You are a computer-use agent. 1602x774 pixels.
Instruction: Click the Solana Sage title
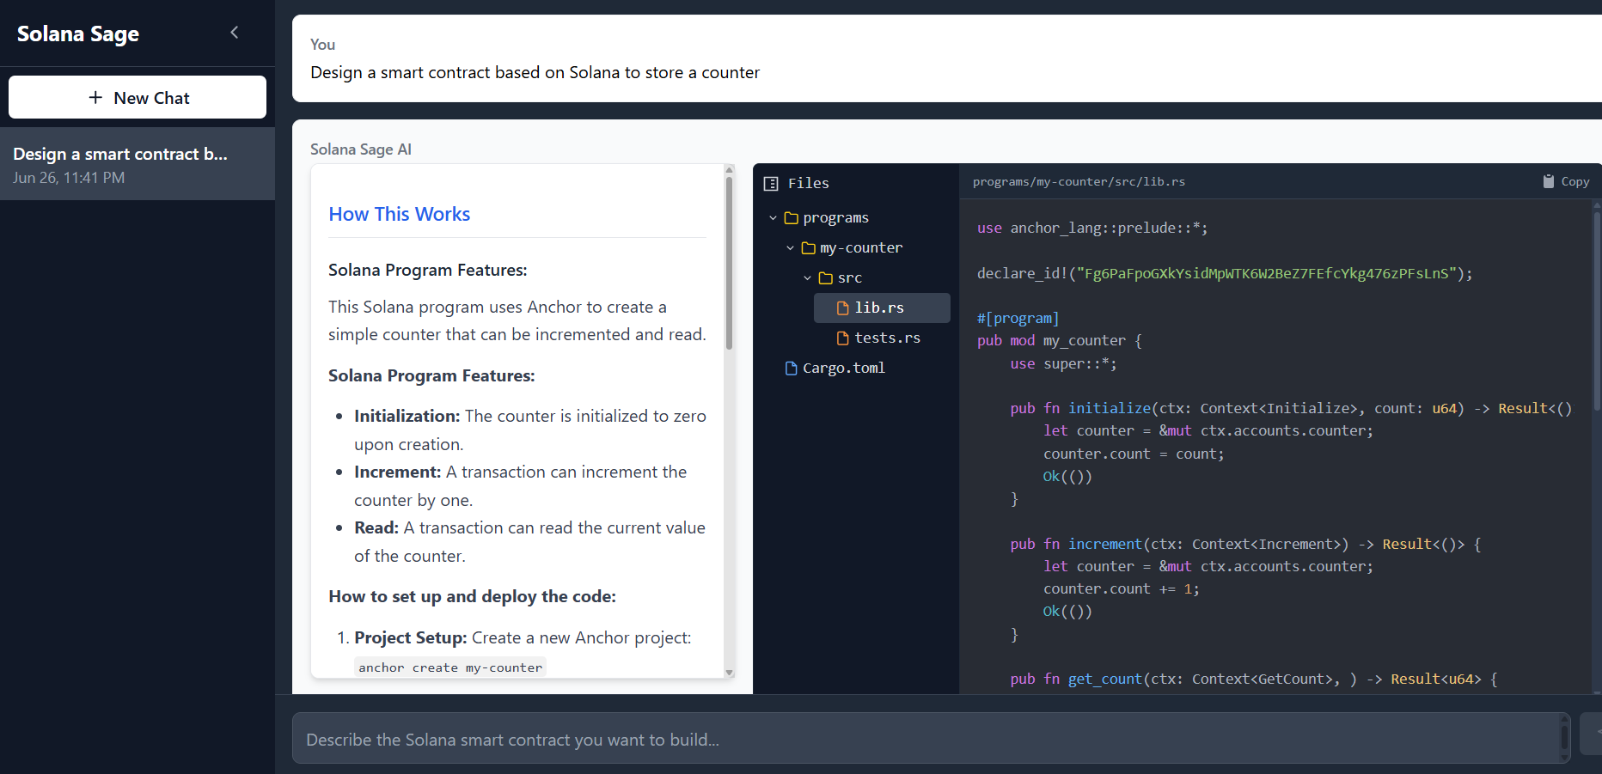tap(78, 34)
